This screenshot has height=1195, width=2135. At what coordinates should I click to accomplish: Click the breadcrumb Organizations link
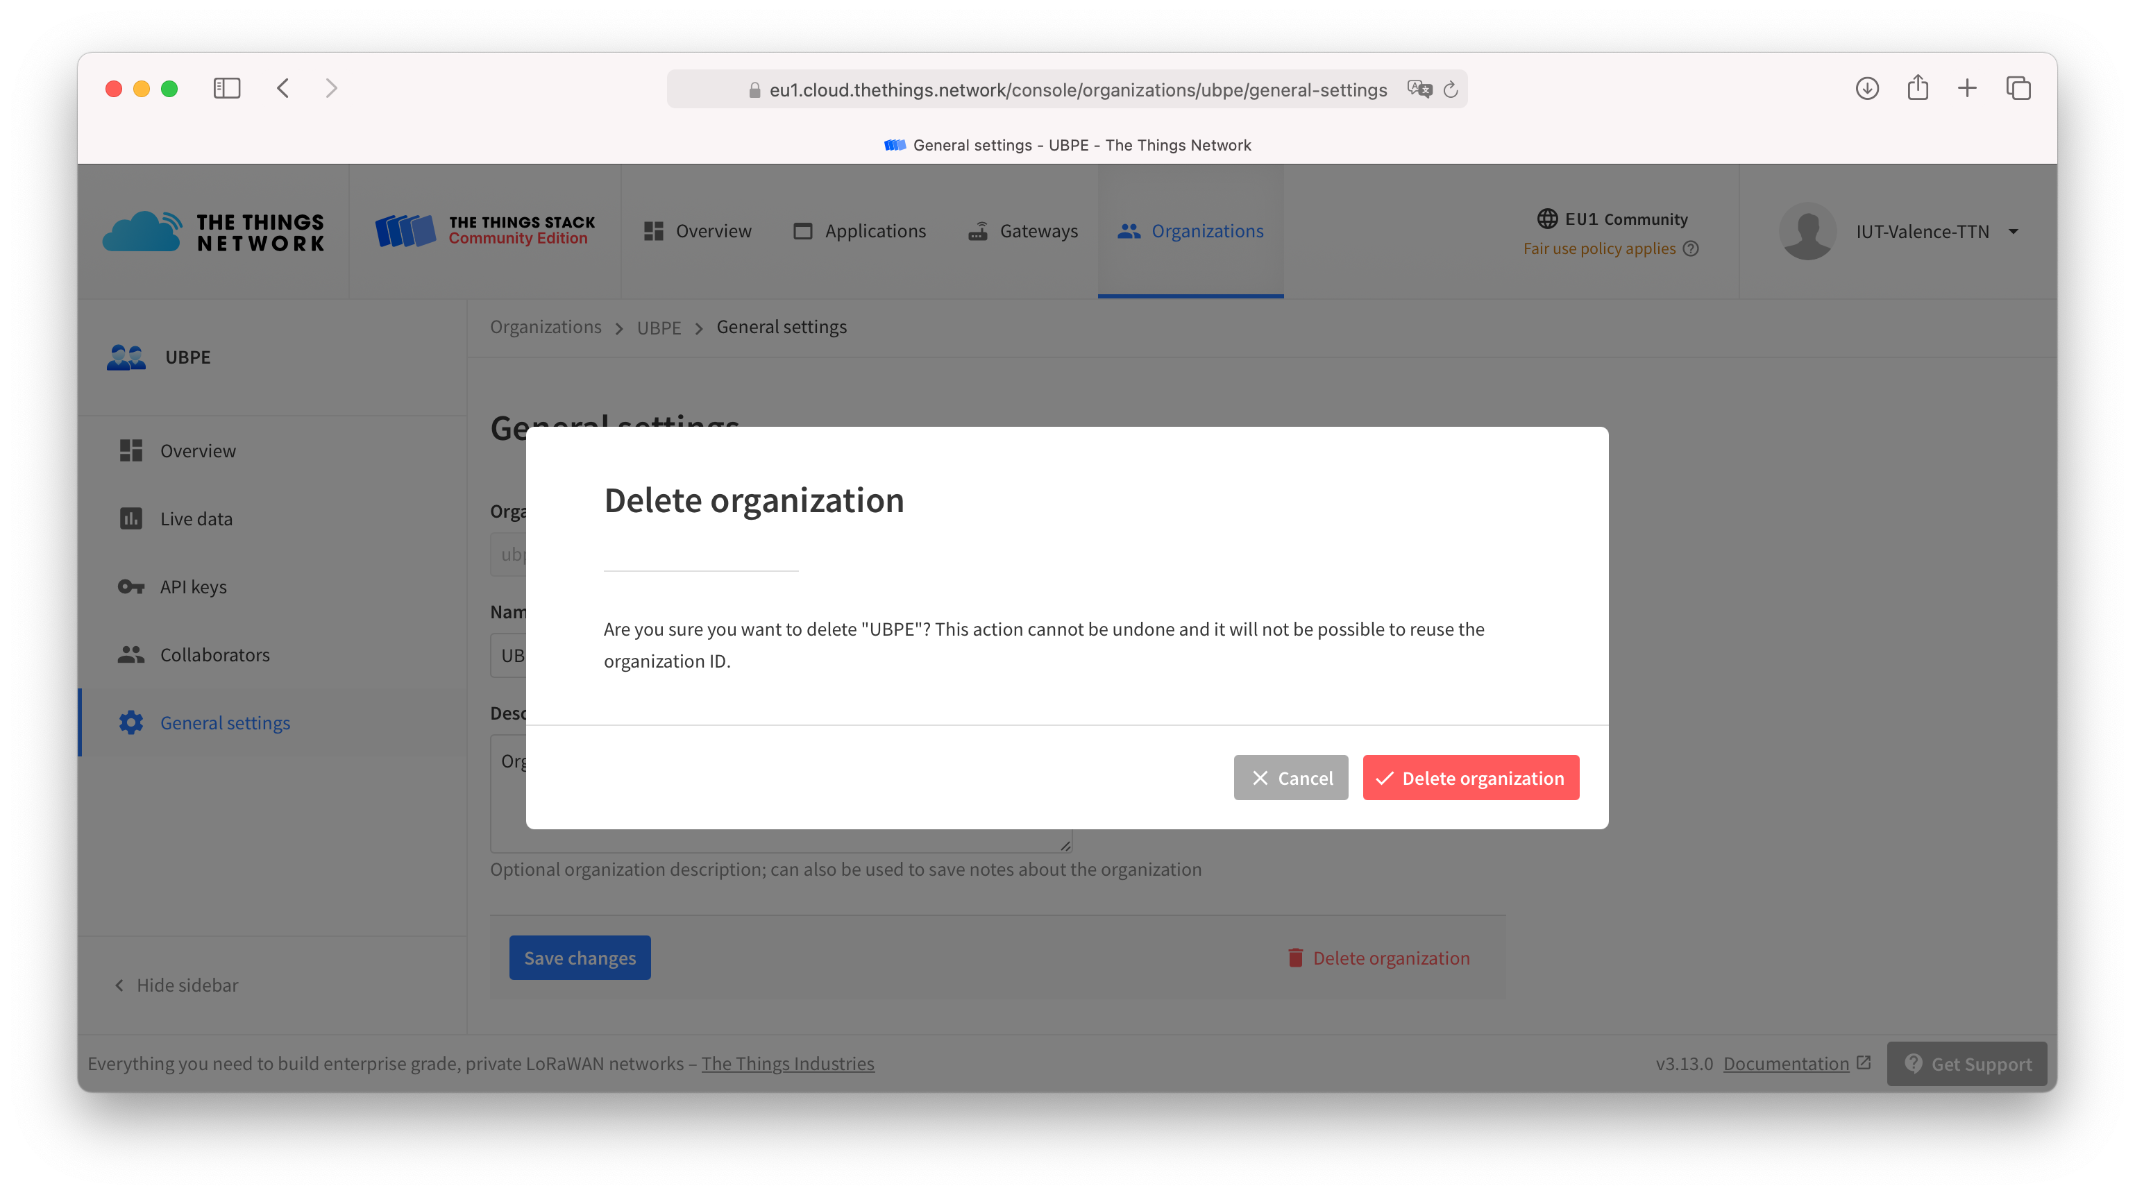546,325
